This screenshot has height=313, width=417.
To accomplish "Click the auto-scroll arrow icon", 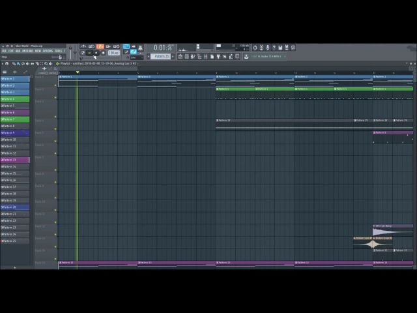I will (x=134, y=46).
